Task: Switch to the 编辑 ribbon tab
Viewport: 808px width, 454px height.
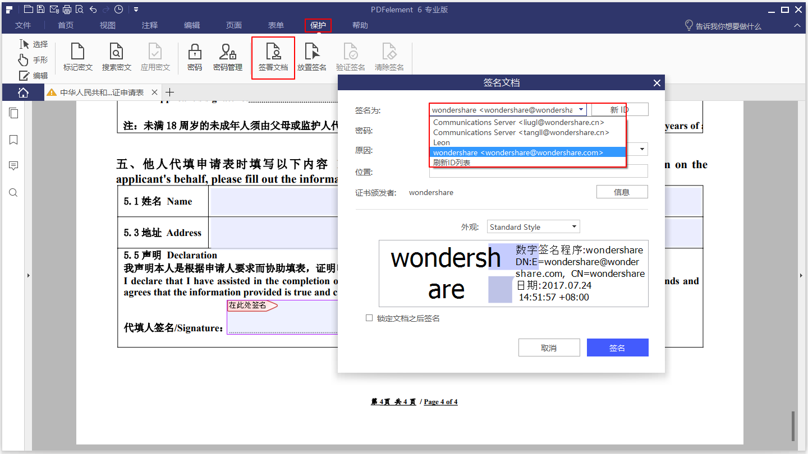Action: pyautogui.click(x=192, y=25)
